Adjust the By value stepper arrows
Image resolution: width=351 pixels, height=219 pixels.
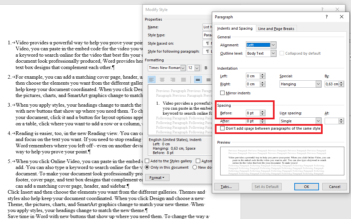tap(341, 84)
